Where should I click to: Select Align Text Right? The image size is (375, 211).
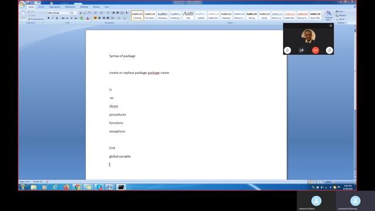[x=104, y=18]
